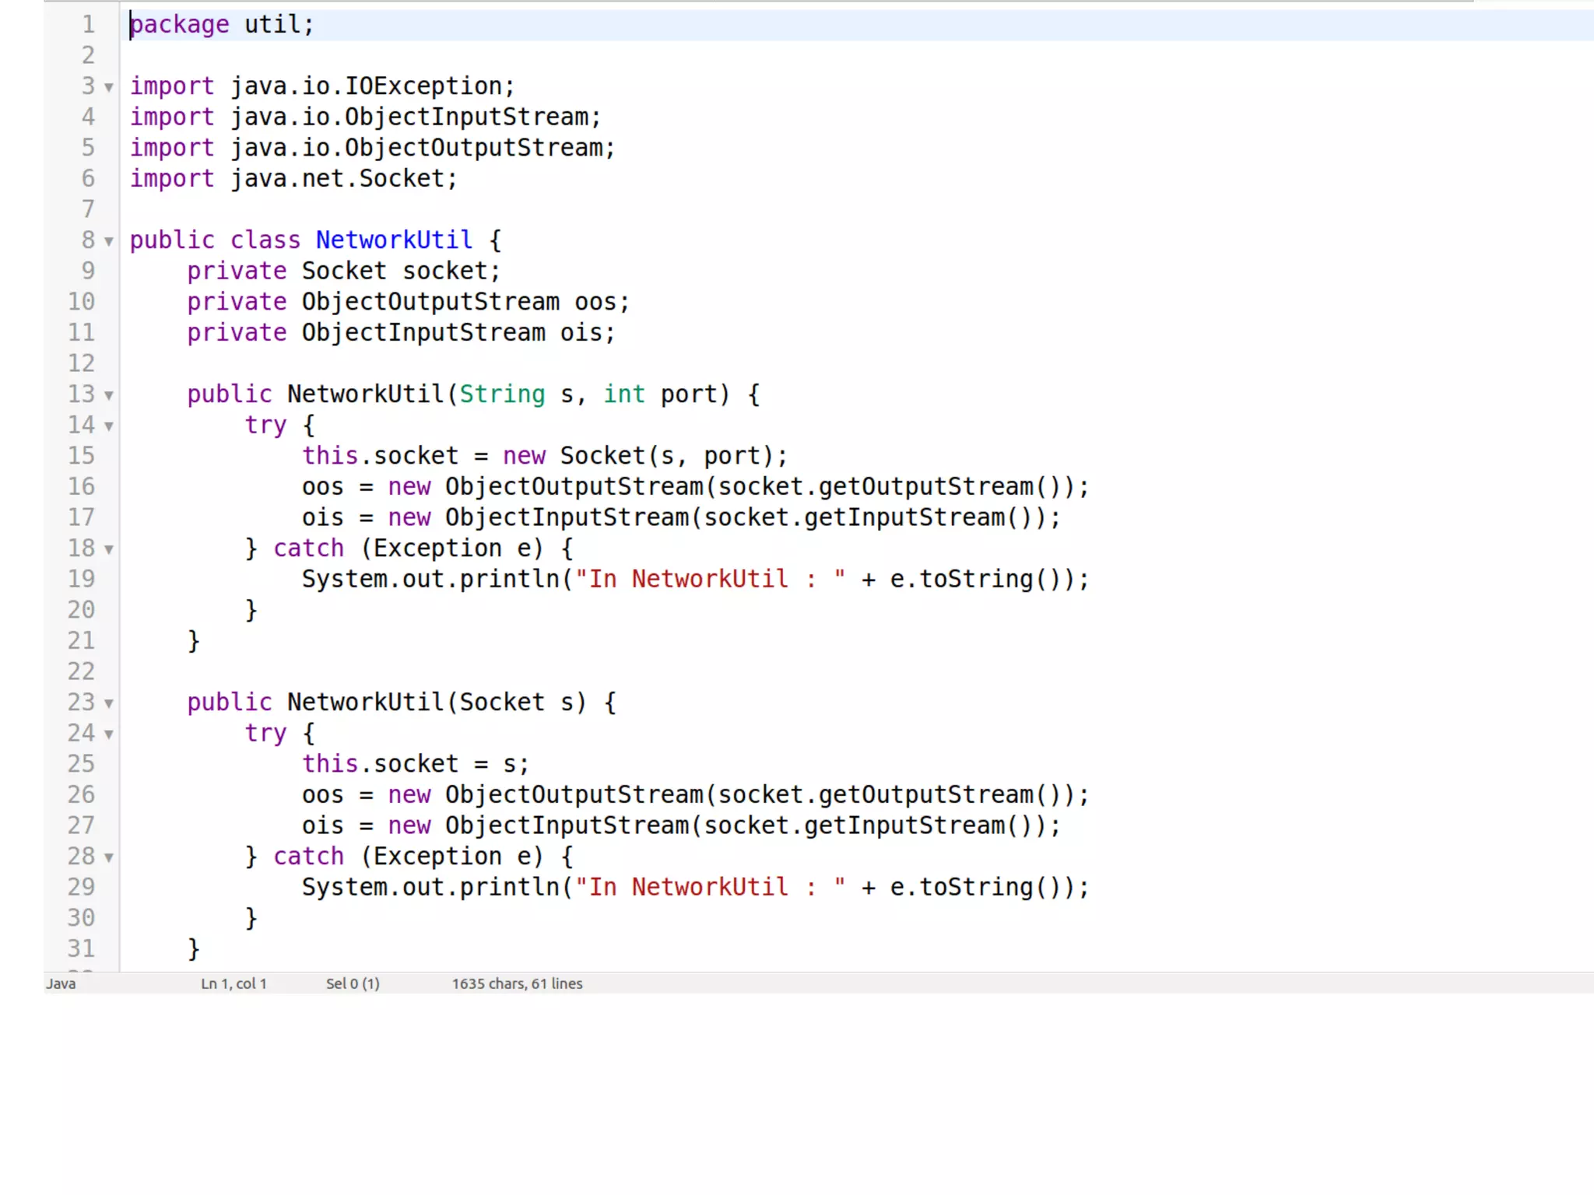Collapse the import block fold arrow at line 3
This screenshot has width=1594, height=1195.
pos(109,87)
